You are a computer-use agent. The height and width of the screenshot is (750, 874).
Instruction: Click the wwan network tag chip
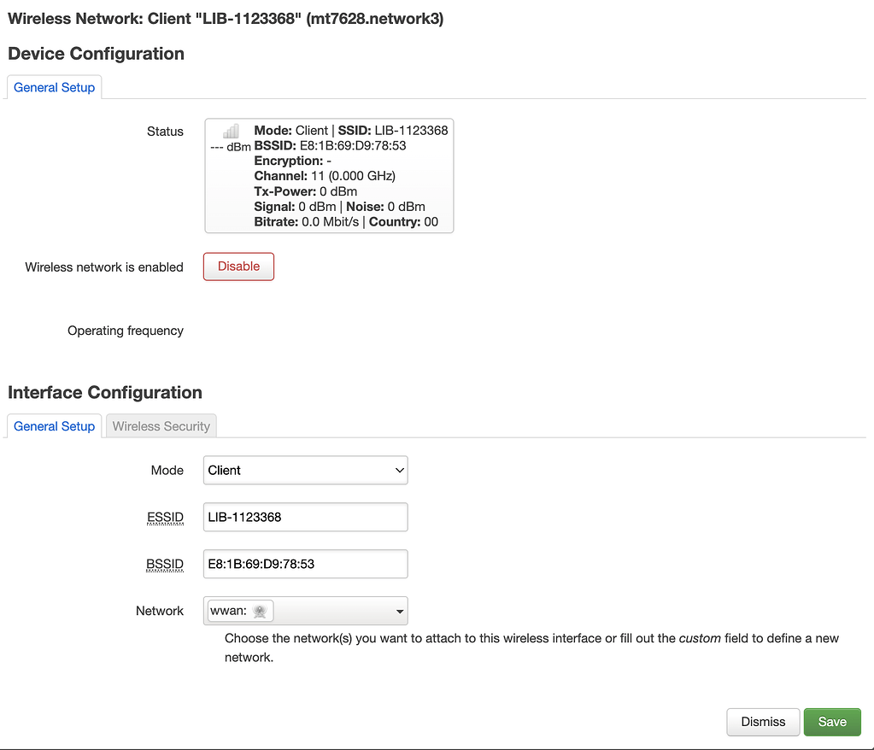[238, 611]
